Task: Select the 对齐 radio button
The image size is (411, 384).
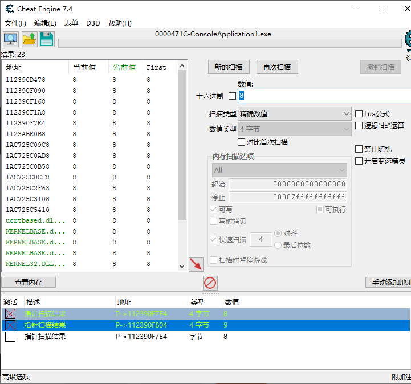Action: tap(278, 233)
